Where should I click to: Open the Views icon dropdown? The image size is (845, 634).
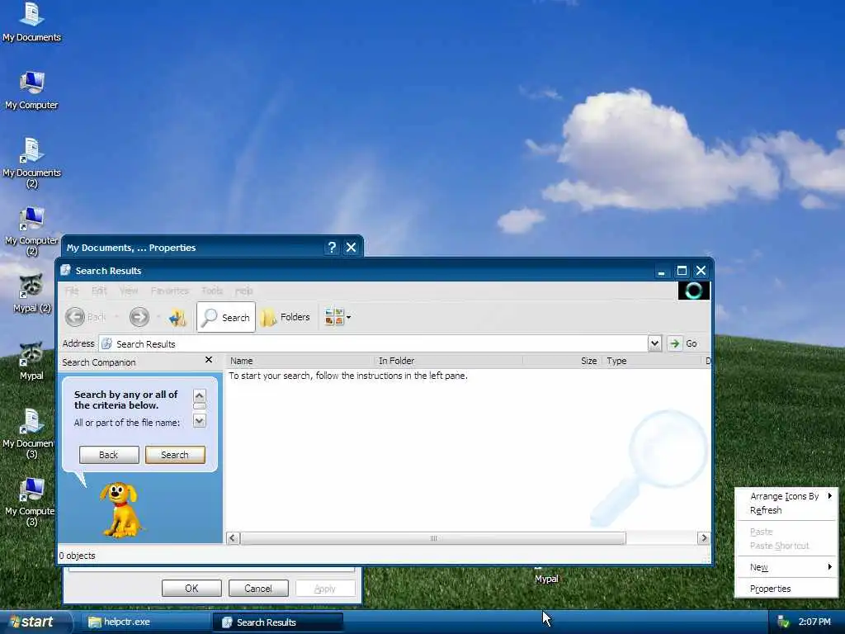point(338,317)
